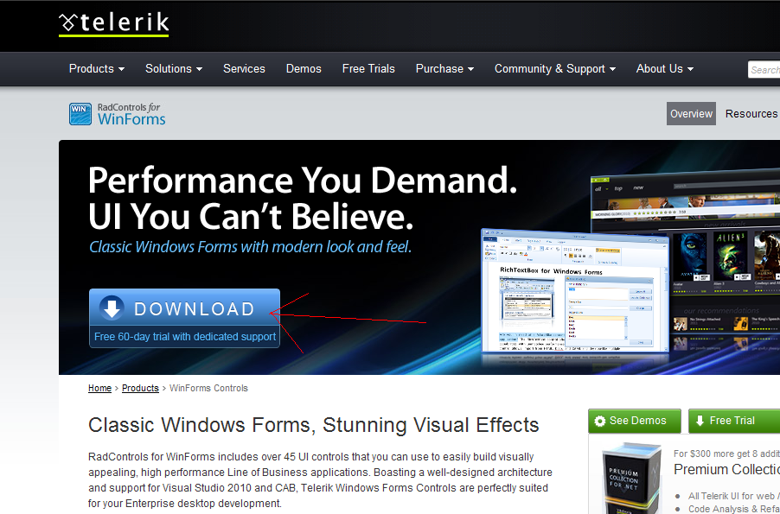This screenshot has height=514, width=780.
Task: Open the About Us dropdown
Action: click(x=665, y=68)
